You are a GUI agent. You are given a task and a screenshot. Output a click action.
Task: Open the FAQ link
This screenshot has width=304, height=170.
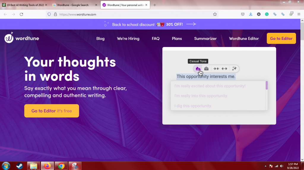point(156,38)
